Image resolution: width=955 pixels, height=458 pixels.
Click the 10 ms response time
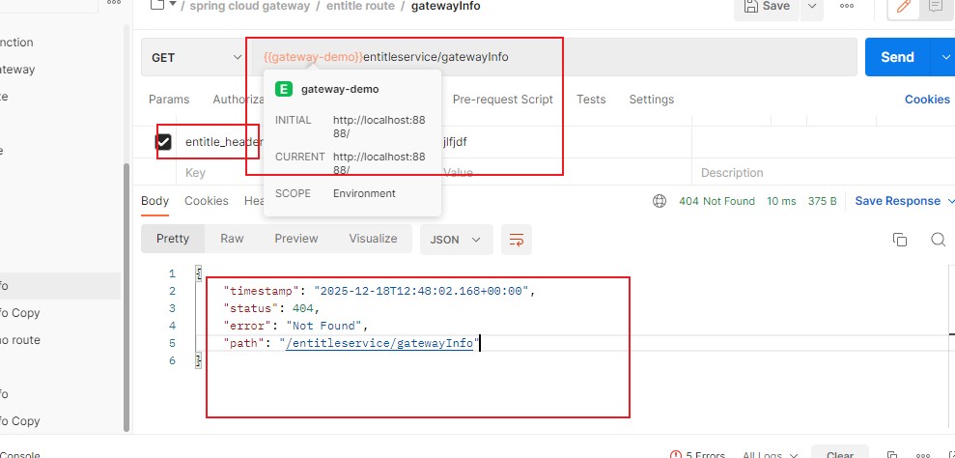[x=781, y=201]
